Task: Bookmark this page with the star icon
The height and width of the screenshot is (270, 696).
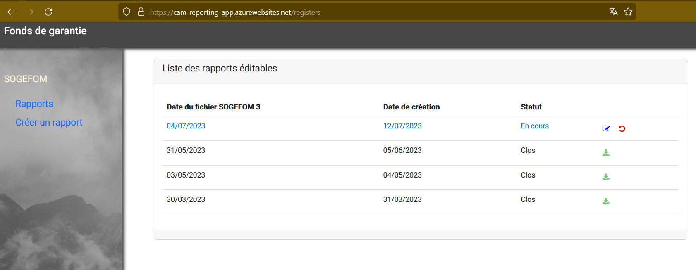Action: tap(628, 12)
